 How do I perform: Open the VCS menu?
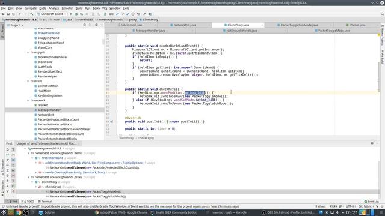(x=105, y=8)
